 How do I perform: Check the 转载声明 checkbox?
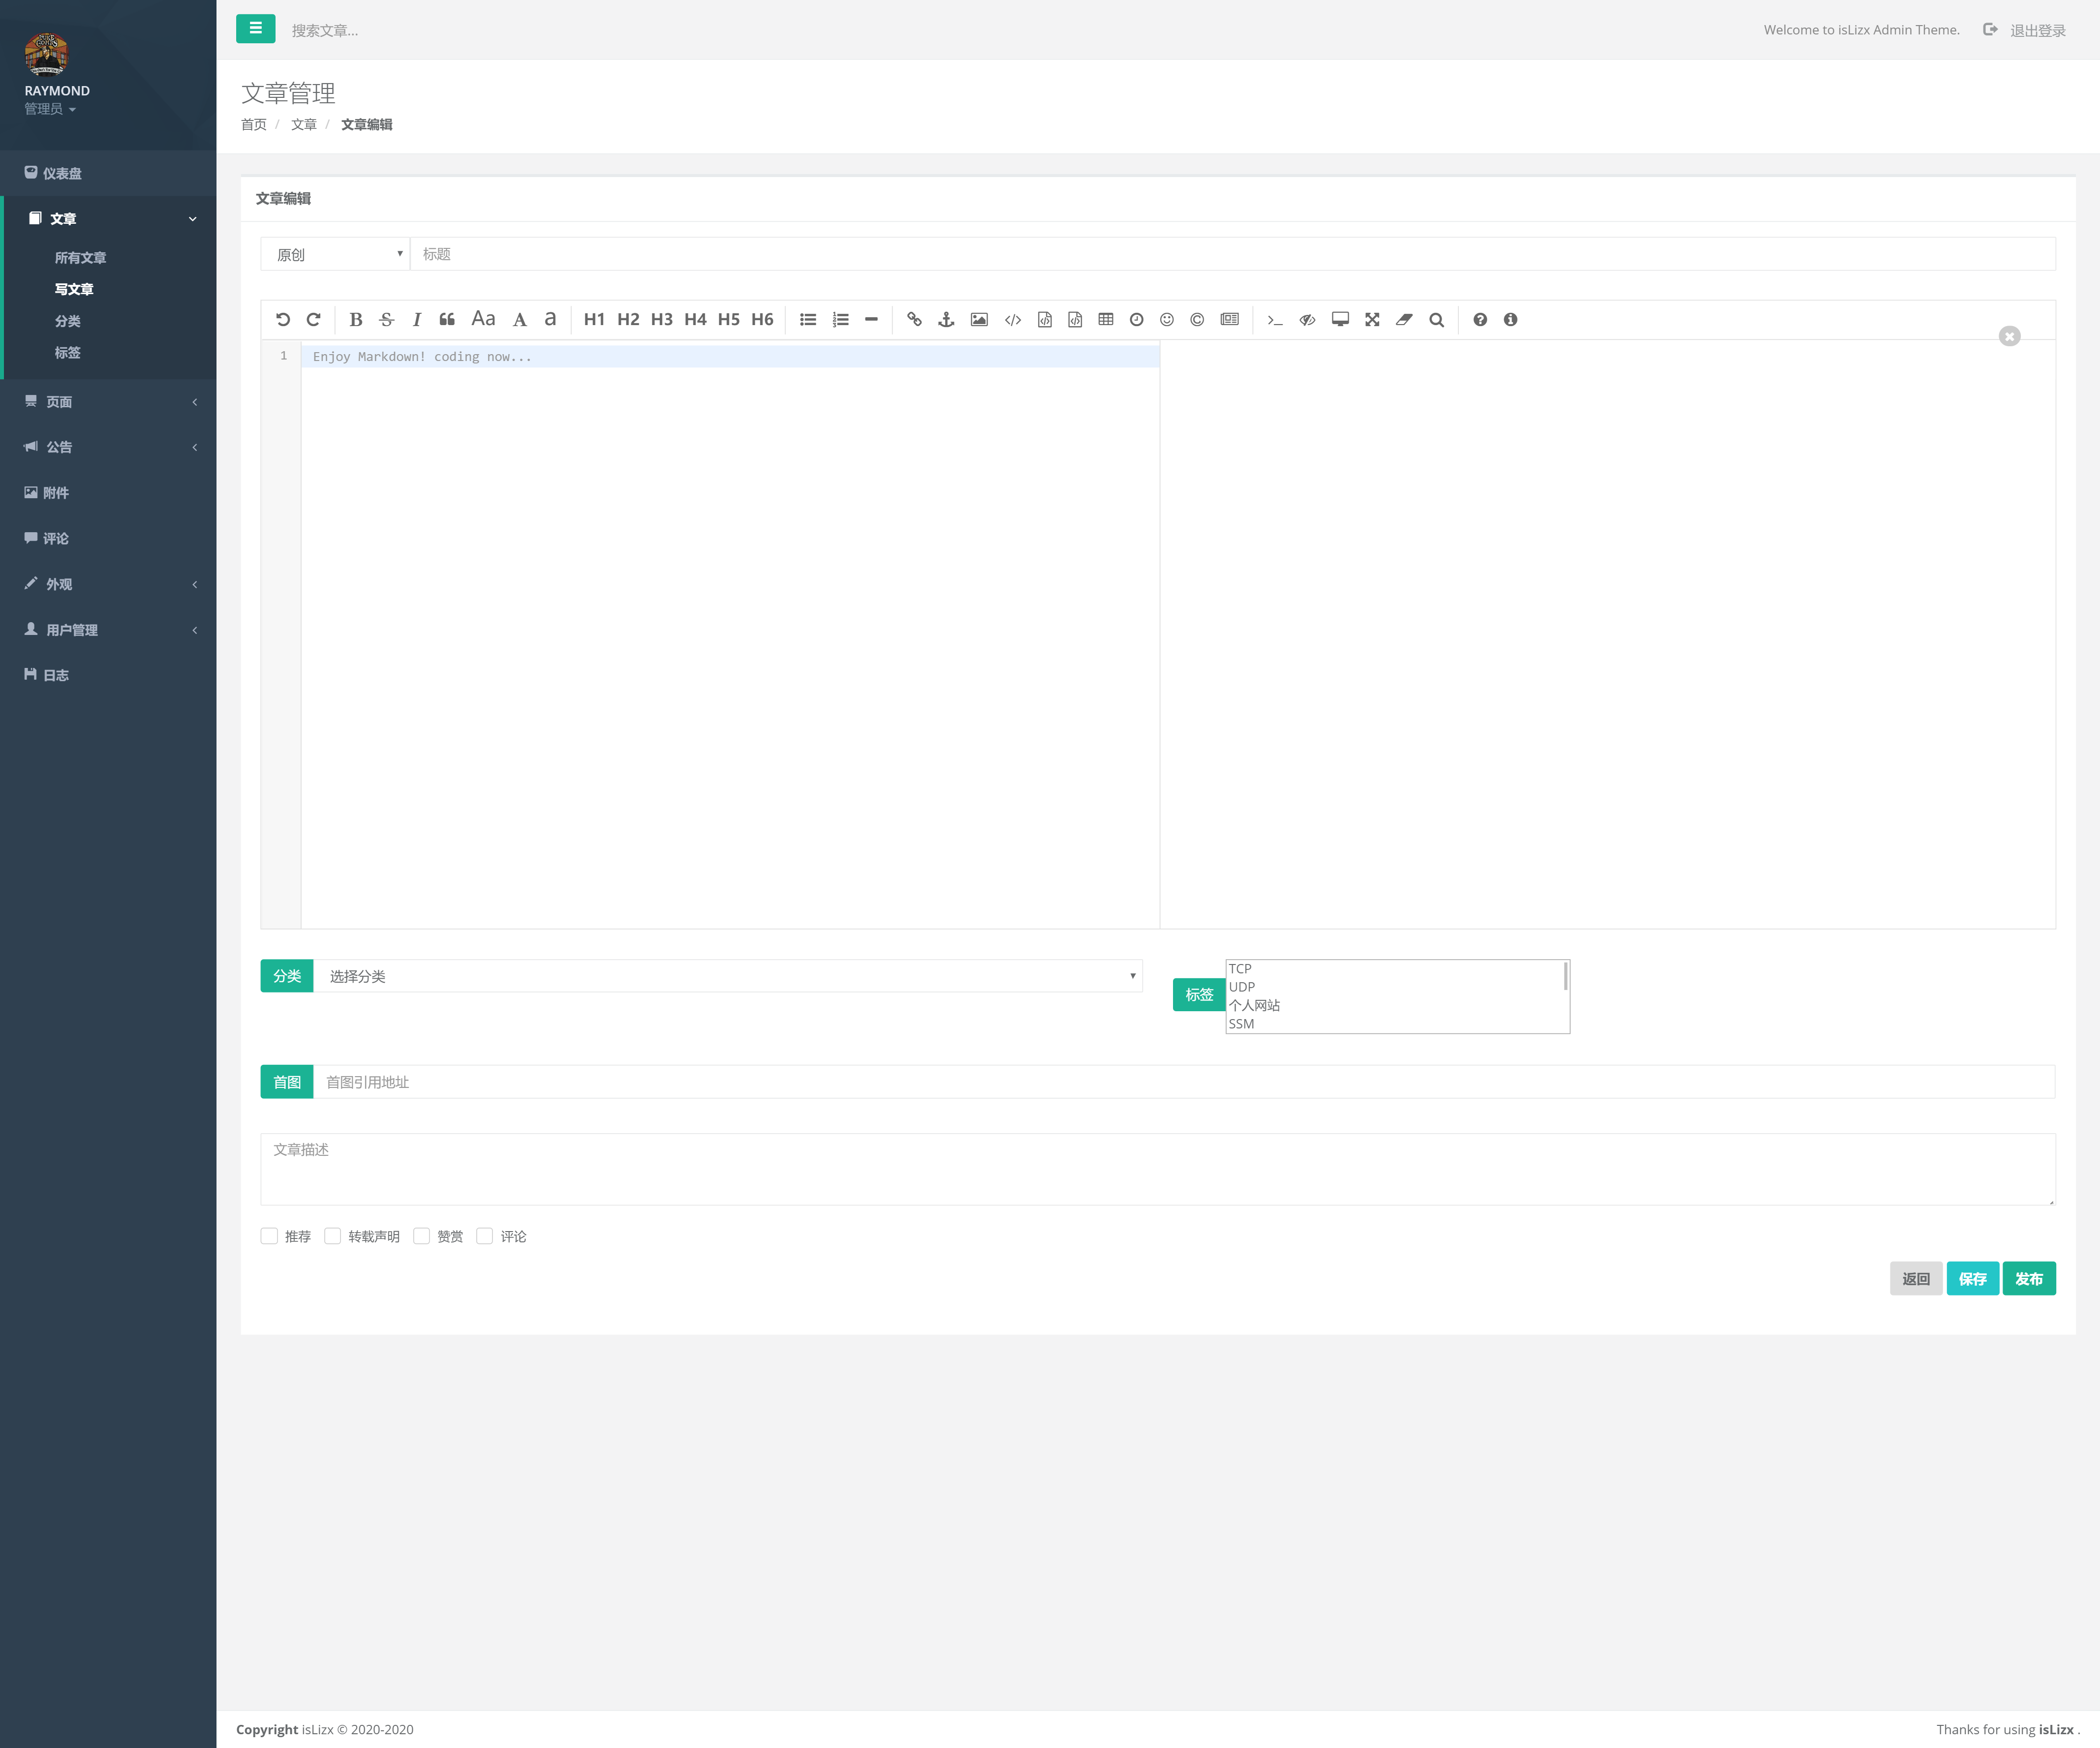333,1236
